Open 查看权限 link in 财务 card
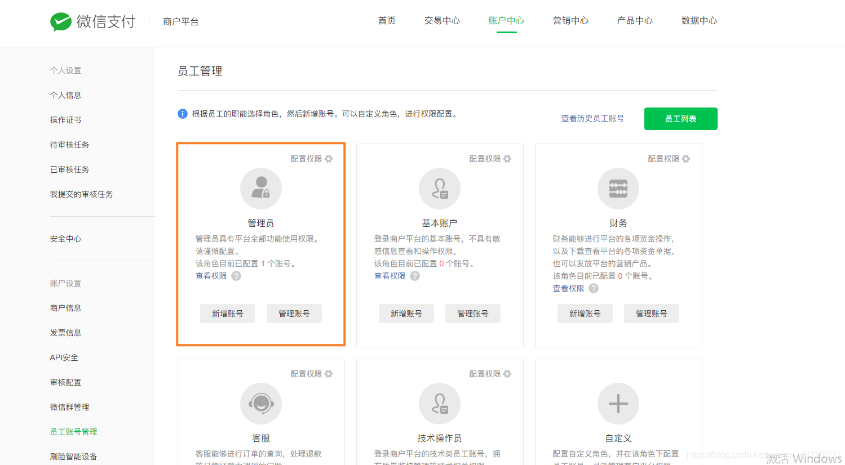The image size is (845, 465). [569, 288]
